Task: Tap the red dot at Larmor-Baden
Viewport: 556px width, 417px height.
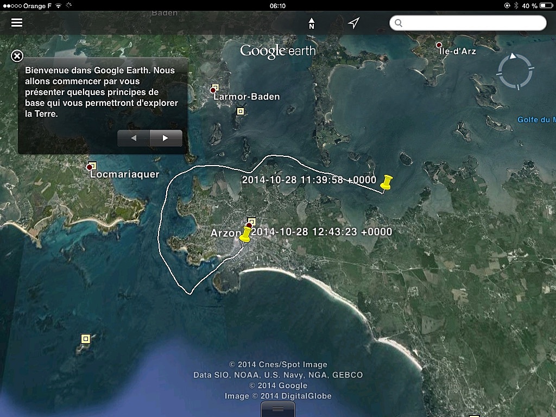Action: pos(213,91)
